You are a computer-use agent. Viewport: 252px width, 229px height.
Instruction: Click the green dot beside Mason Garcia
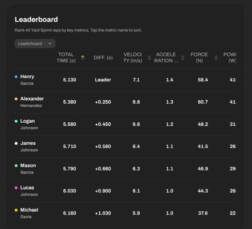16,166
